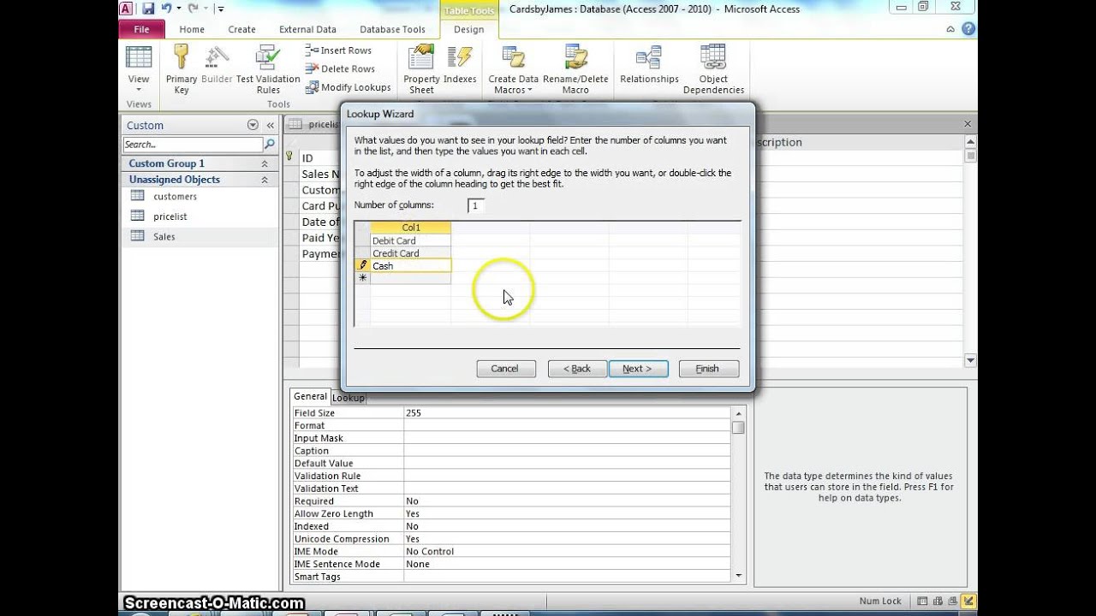Click Modify Lookups in the ribbon
Image resolution: width=1096 pixels, height=616 pixels.
click(348, 87)
